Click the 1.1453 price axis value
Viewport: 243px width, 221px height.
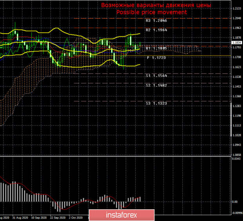237,87
